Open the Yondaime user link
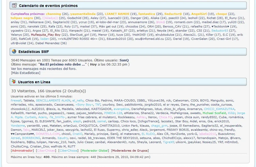256x167 pixels. pos(18,126)
